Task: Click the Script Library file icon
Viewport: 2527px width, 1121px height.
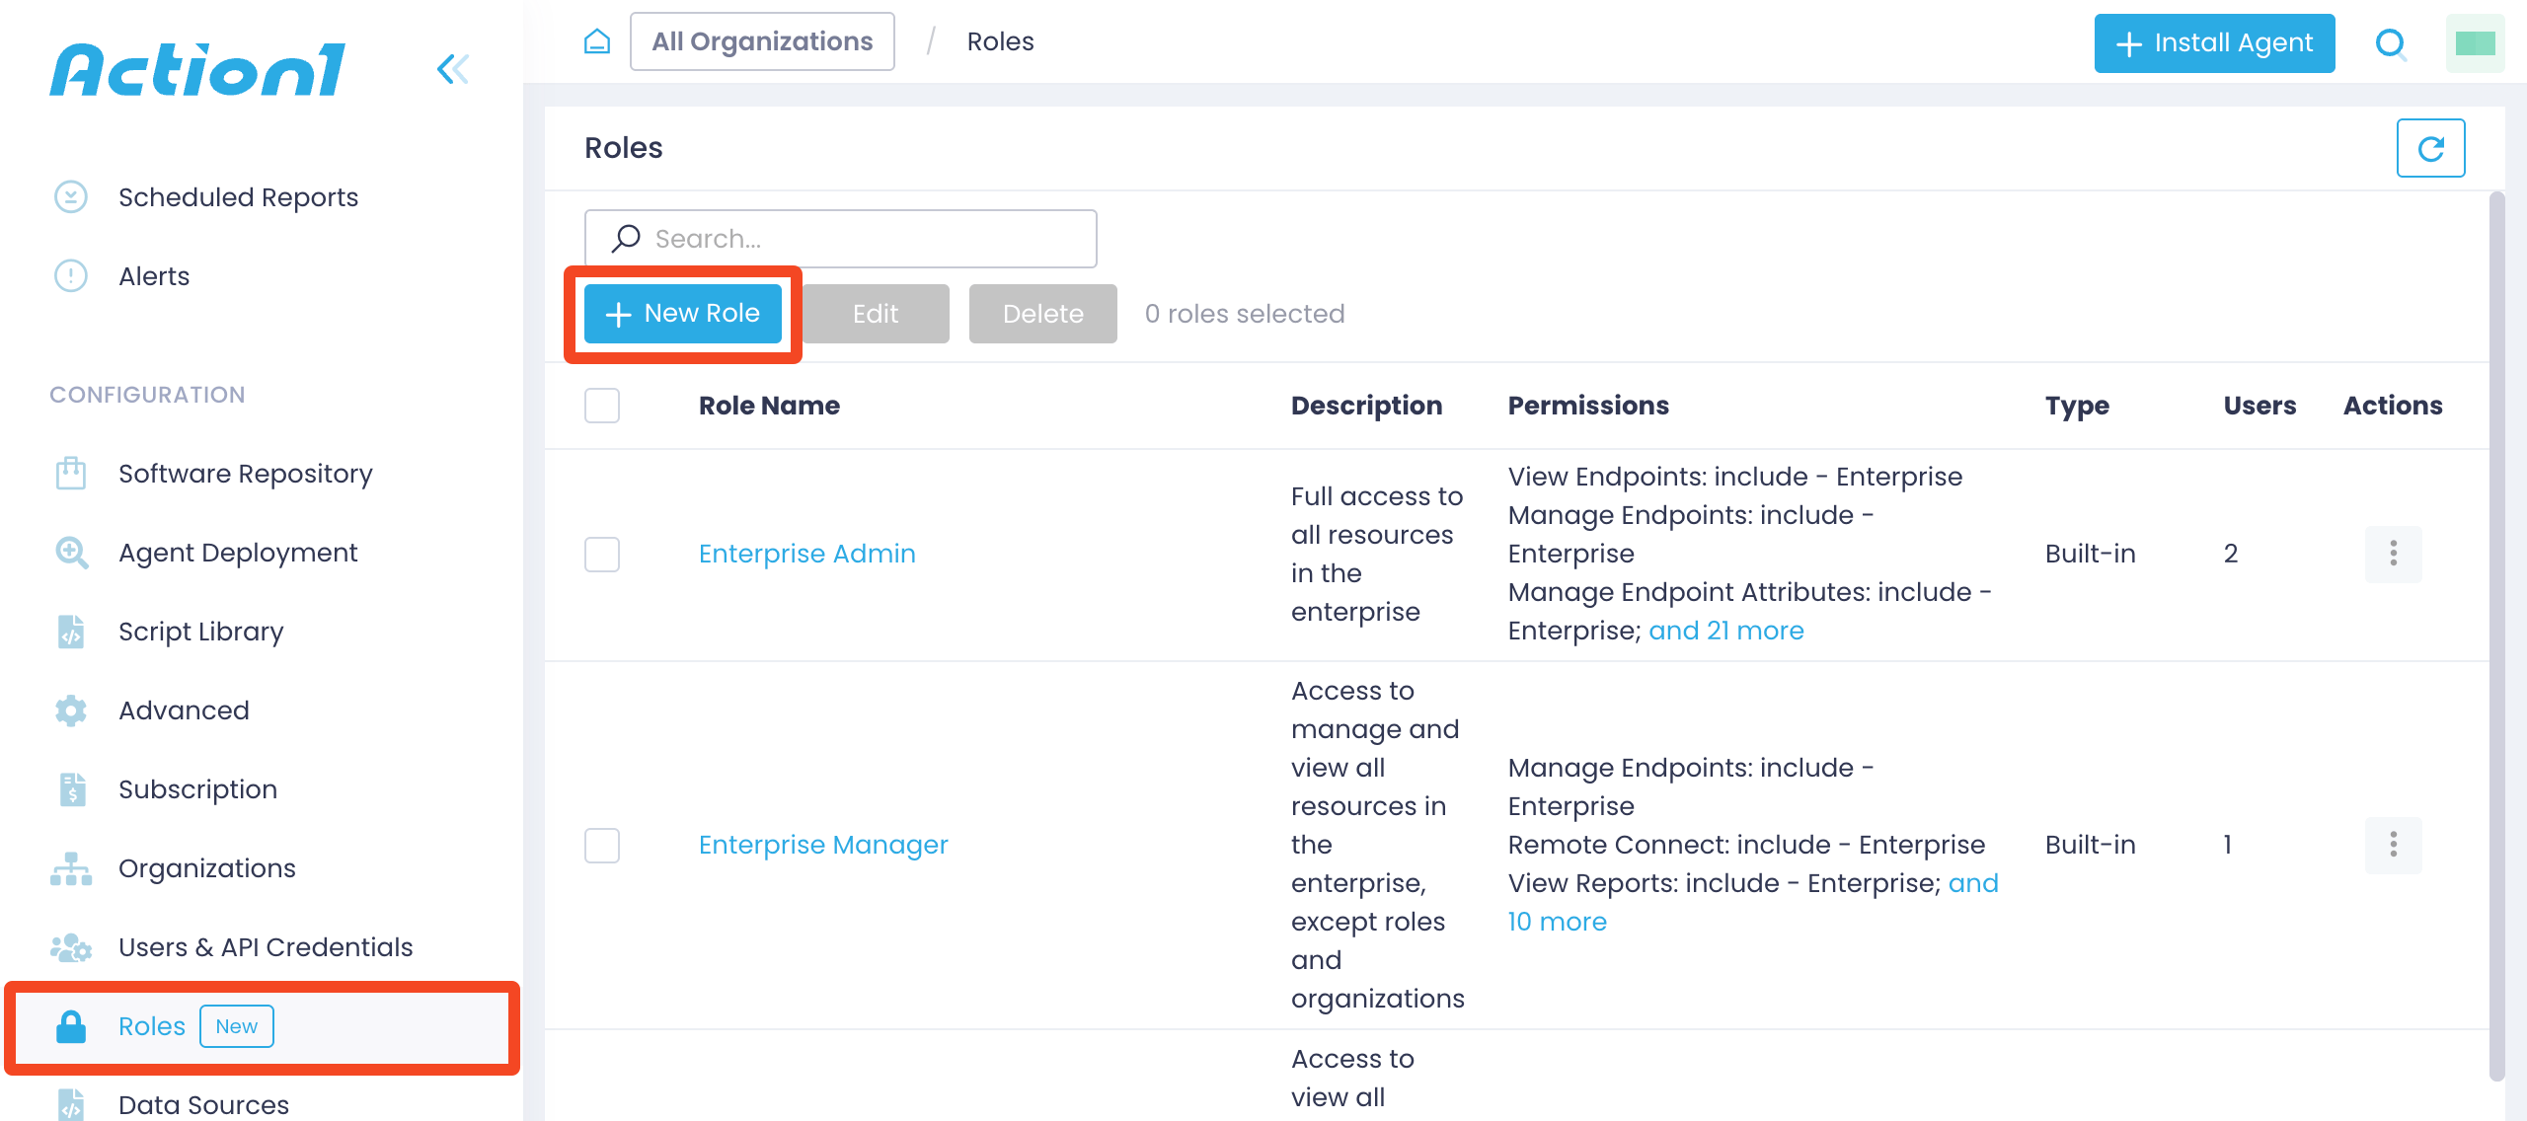Action: pyautogui.click(x=71, y=632)
